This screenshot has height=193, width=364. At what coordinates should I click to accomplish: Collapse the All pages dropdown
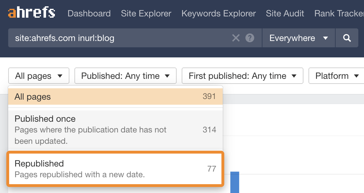[x=38, y=76]
